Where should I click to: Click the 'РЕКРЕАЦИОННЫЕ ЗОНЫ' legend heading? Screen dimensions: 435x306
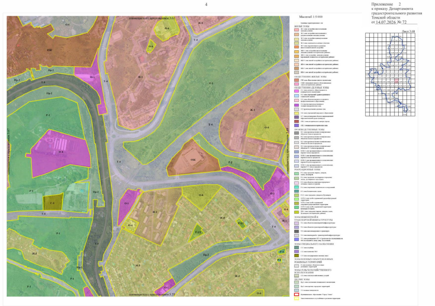[x=307, y=170]
